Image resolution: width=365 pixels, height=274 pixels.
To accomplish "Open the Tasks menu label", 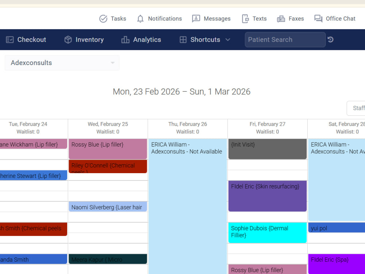I will [118, 19].
